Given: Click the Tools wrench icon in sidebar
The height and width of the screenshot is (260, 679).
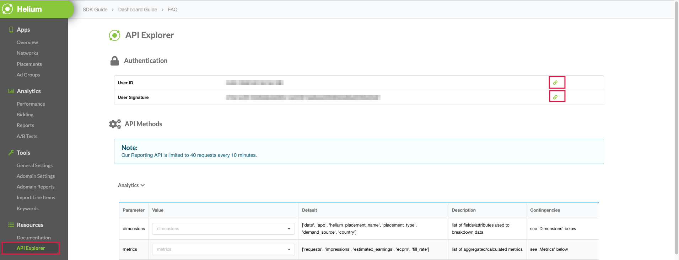Looking at the screenshot, I should point(11,153).
